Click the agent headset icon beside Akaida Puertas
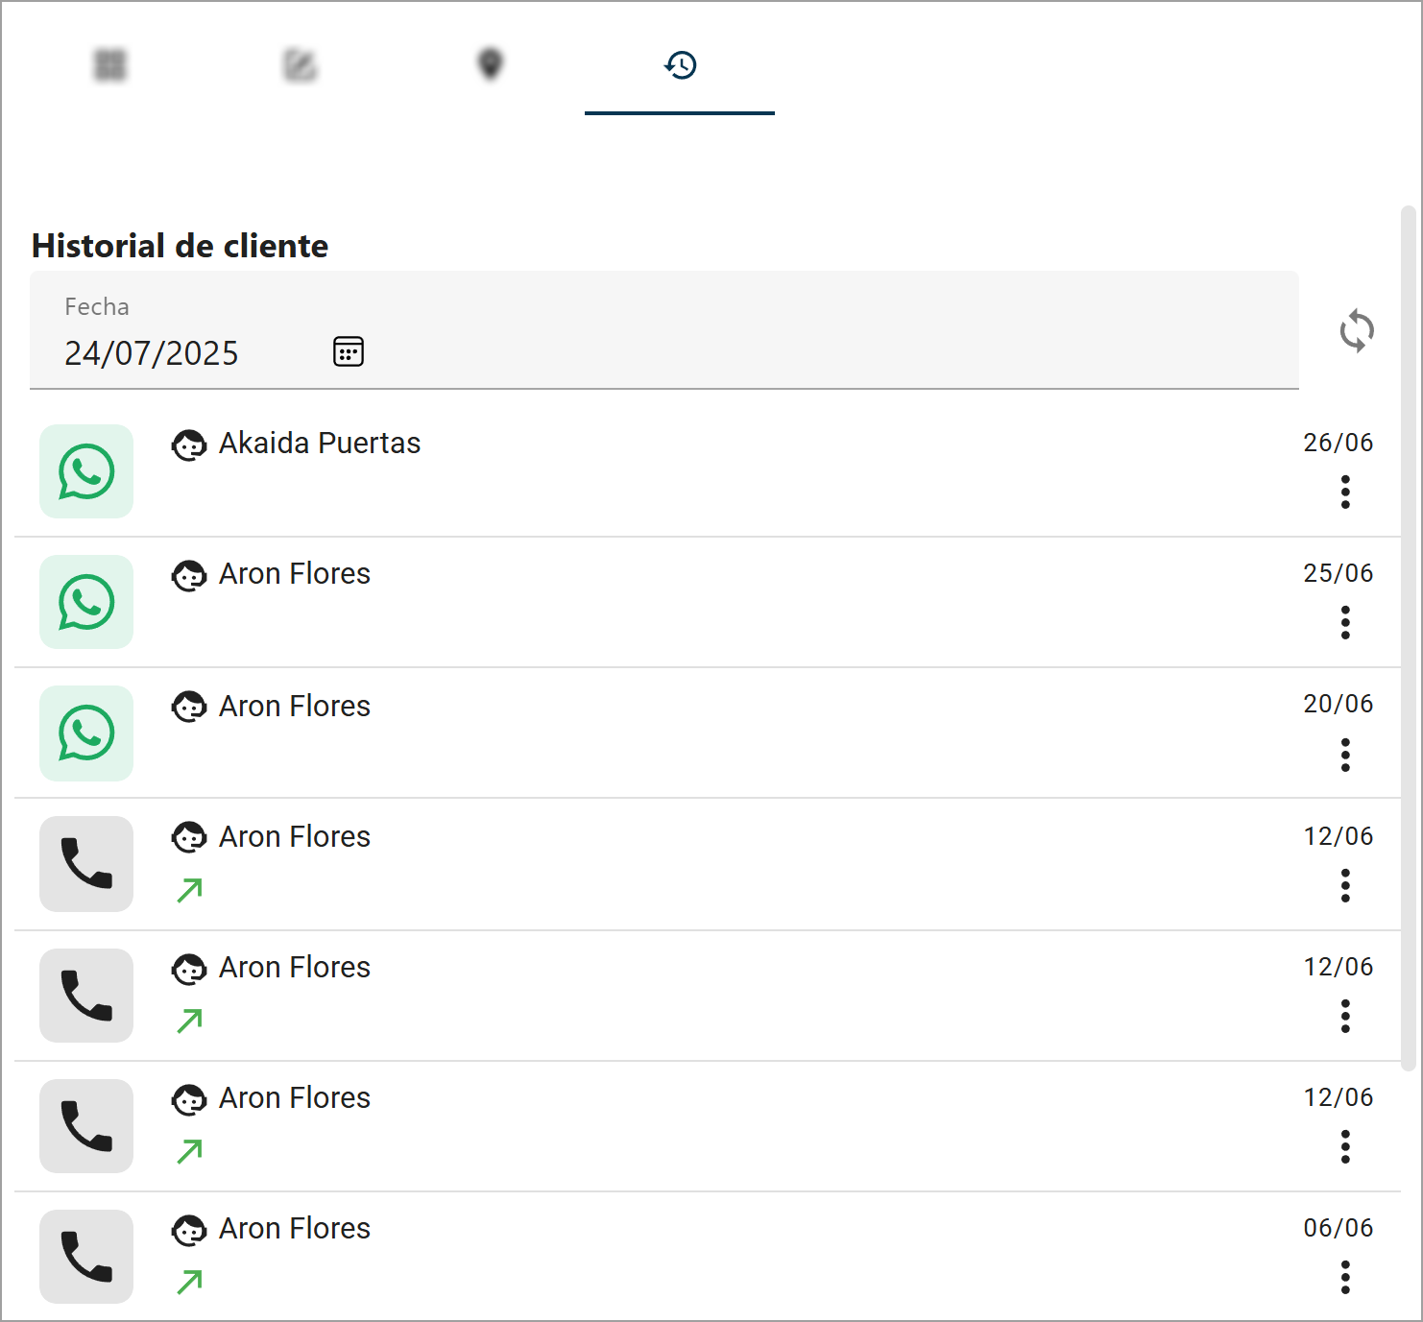This screenshot has height=1322, width=1423. click(x=189, y=445)
